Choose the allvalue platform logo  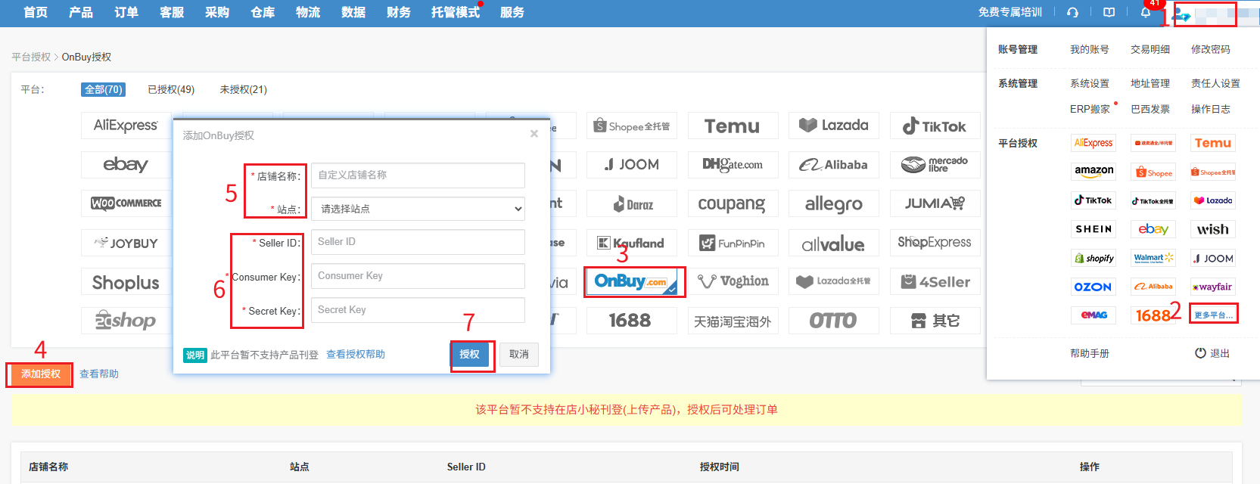[834, 243]
